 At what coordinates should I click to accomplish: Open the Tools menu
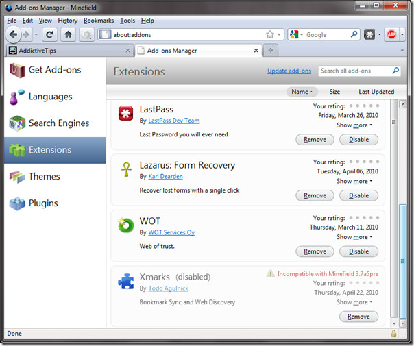[x=127, y=21]
